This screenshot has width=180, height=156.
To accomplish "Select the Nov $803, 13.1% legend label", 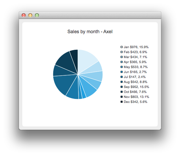I will click(136, 97).
